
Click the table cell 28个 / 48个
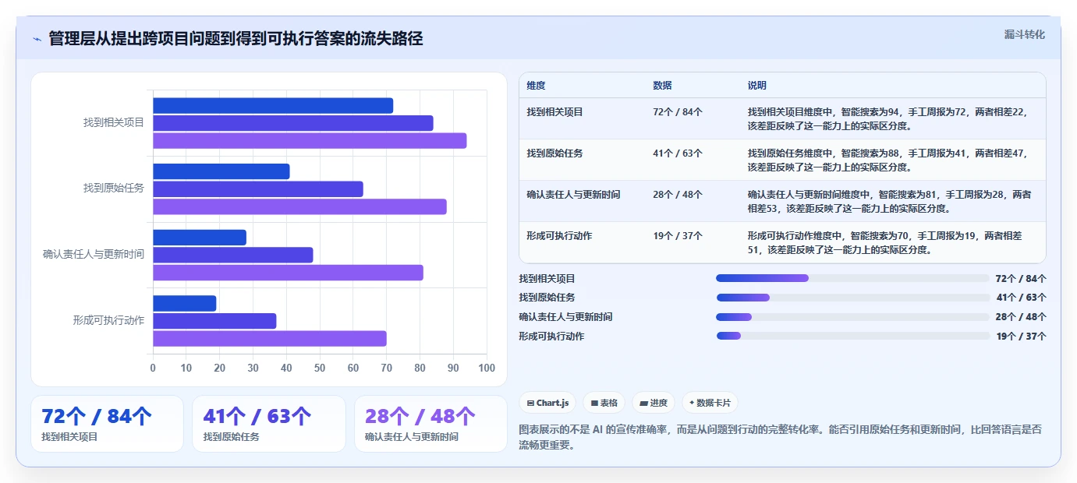678,194
